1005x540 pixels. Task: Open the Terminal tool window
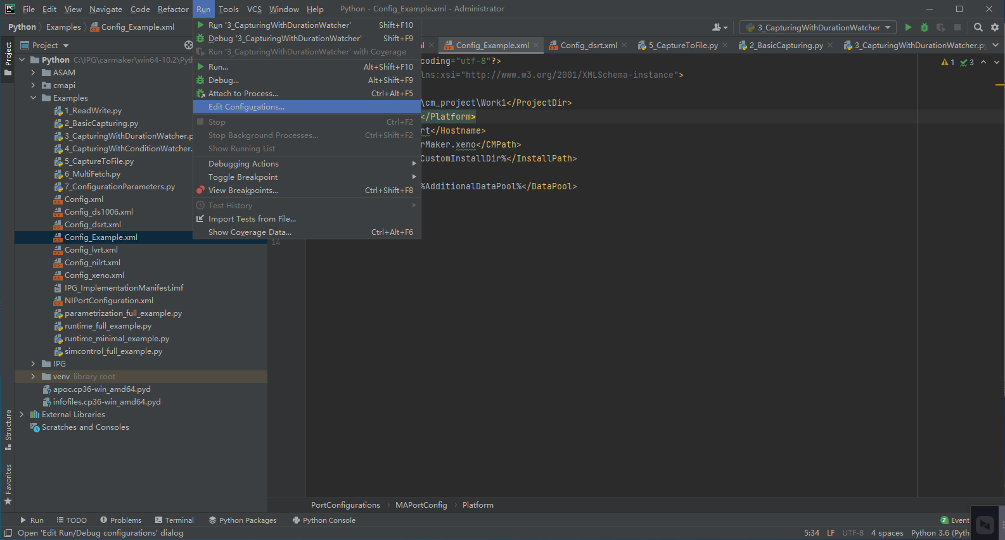174,520
